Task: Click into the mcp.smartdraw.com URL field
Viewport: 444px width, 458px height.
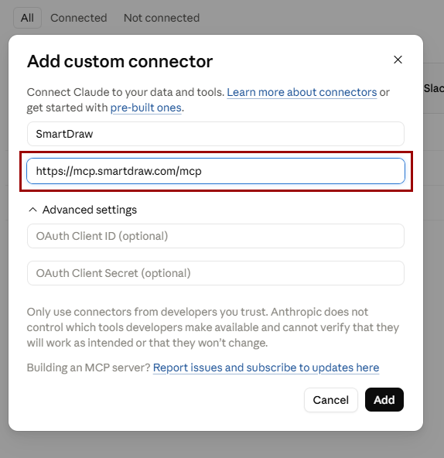Action: 216,171
